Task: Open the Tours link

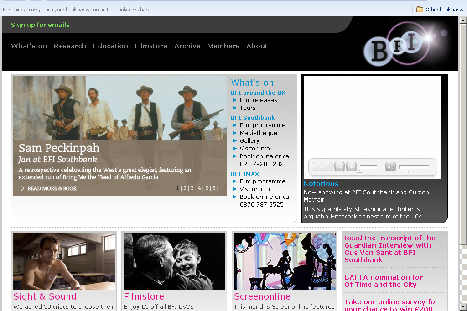Action: (x=248, y=108)
